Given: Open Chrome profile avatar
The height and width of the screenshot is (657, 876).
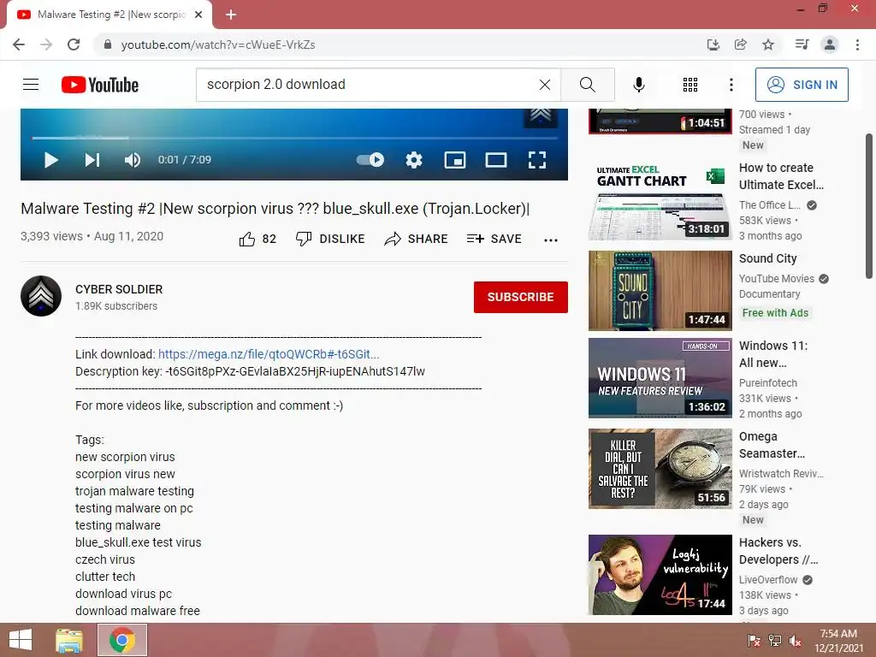Looking at the screenshot, I should pos(830,44).
